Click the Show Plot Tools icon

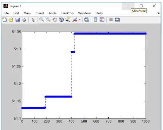click(x=117, y=20)
